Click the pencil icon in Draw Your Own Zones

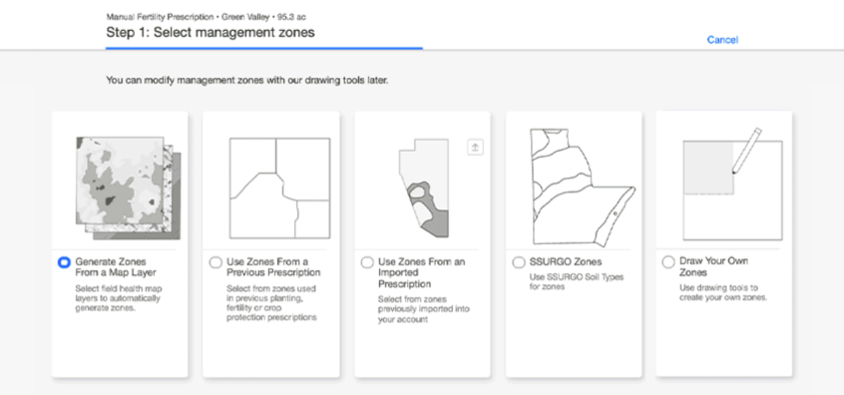[x=746, y=151]
